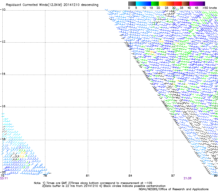Select the gray 0-5 knots color bar segment
The height and width of the screenshot is (191, 218).
(x=132, y=4)
